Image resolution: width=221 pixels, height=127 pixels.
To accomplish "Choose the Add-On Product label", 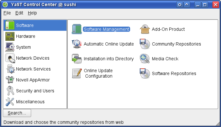I will (x=168, y=29).
